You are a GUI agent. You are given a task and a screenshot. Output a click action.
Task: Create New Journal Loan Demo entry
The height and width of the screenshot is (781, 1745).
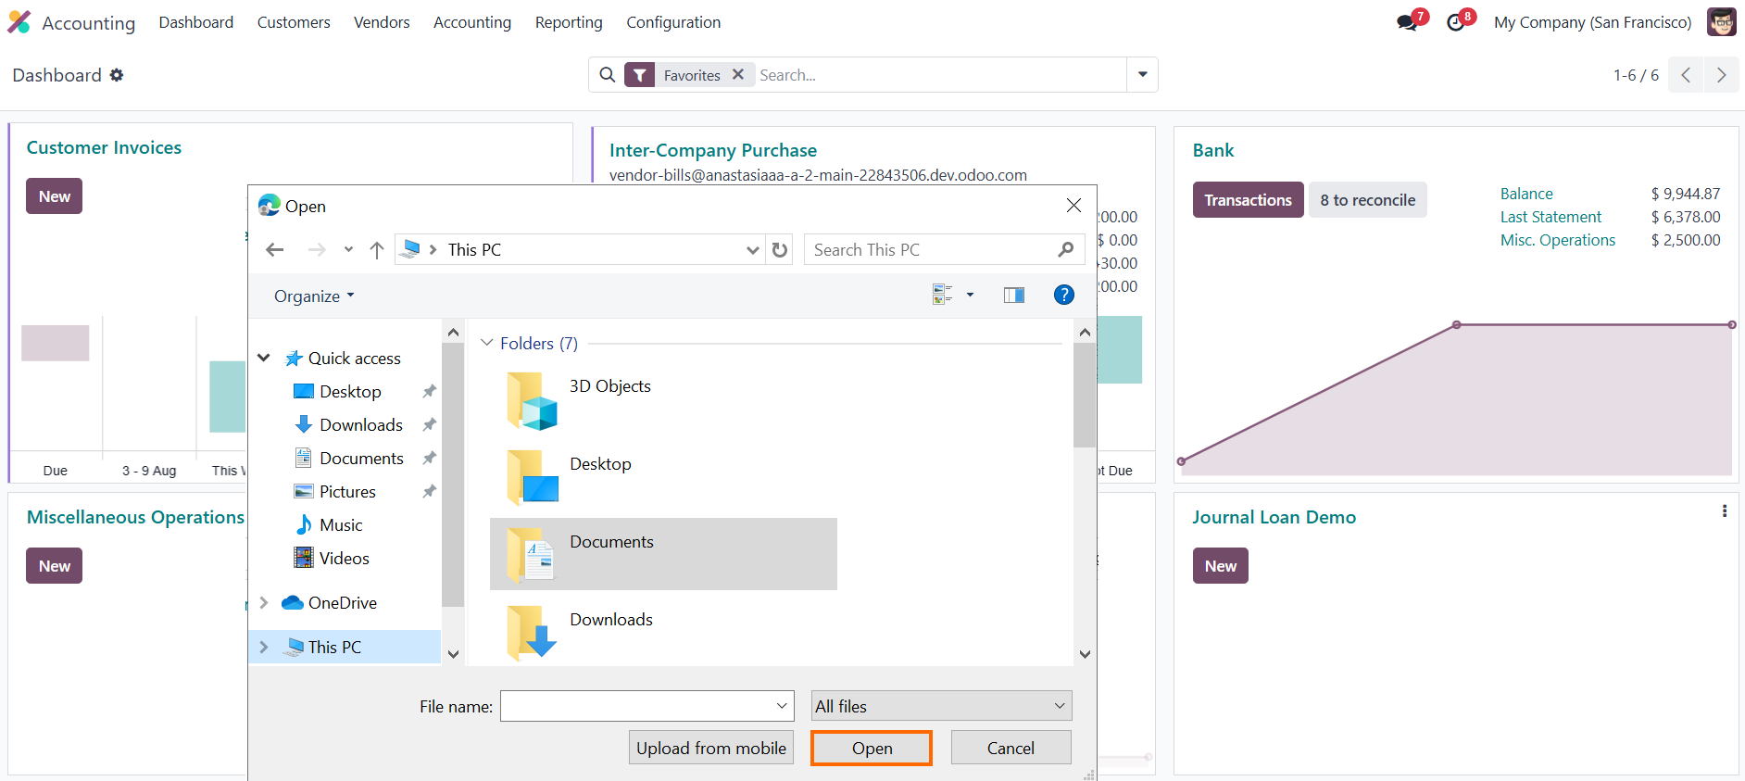pos(1221,566)
